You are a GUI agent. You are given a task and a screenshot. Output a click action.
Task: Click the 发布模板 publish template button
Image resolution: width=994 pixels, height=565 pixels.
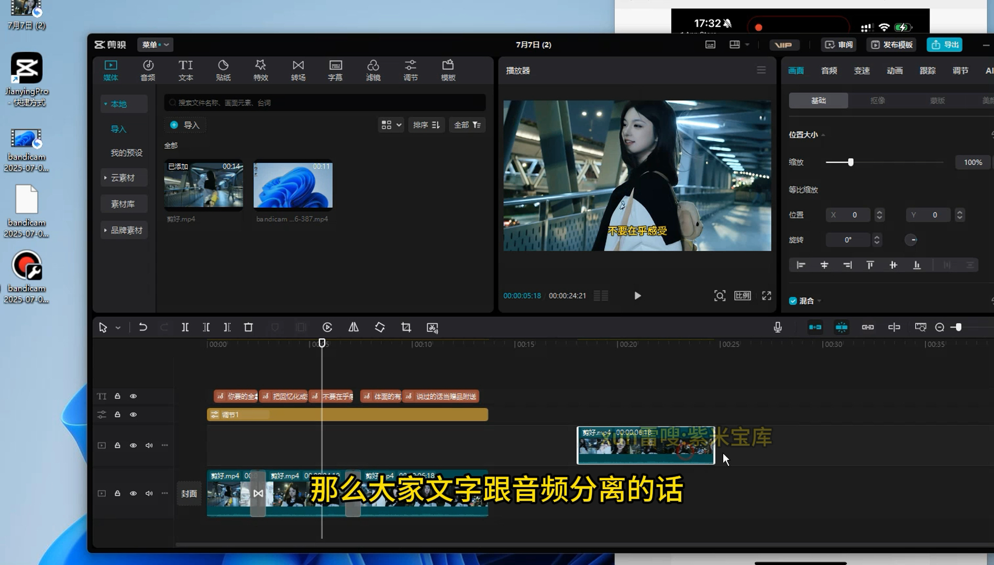(x=892, y=45)
